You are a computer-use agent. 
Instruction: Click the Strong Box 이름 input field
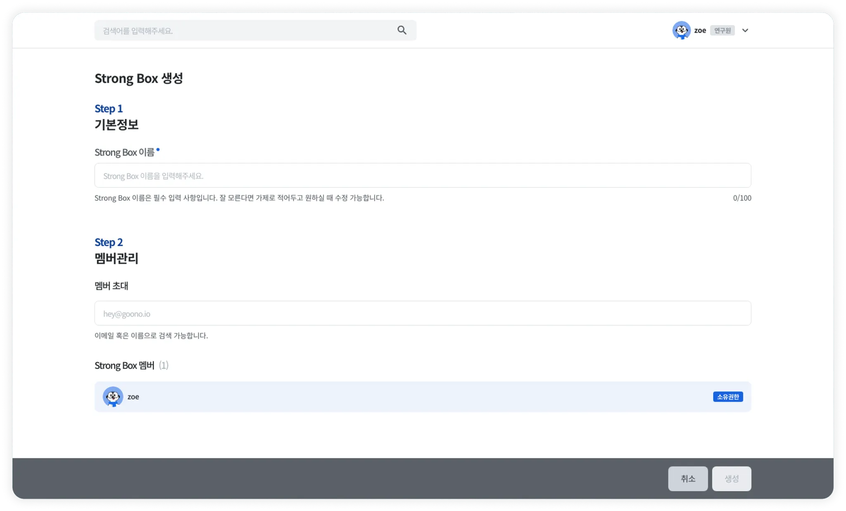(422, 175)
